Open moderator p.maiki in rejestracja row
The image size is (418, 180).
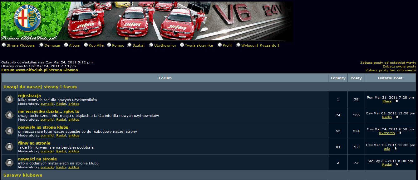coord(47,104)
